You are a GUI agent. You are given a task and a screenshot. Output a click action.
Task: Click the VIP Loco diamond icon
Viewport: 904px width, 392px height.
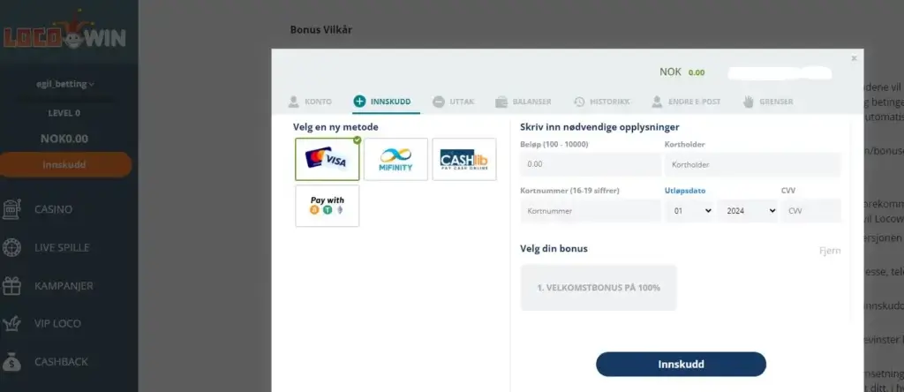[11, 324]
